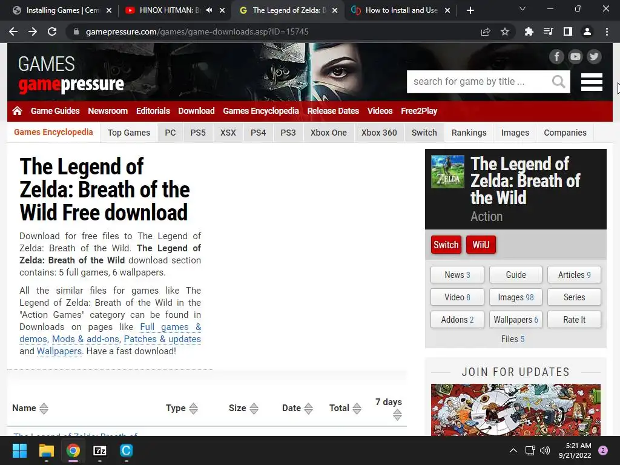Click the red WiiU platform button
620x465 pixels.
tap(481, 245)
